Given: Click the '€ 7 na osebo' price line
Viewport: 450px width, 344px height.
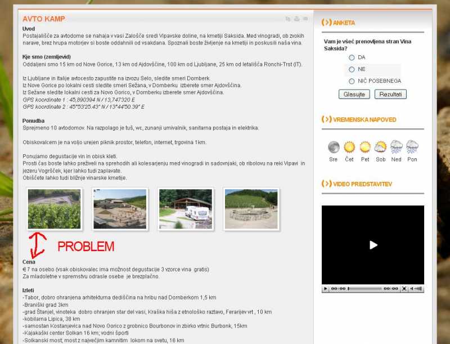Looking at the screenshot, I should (x=116, y=269).
